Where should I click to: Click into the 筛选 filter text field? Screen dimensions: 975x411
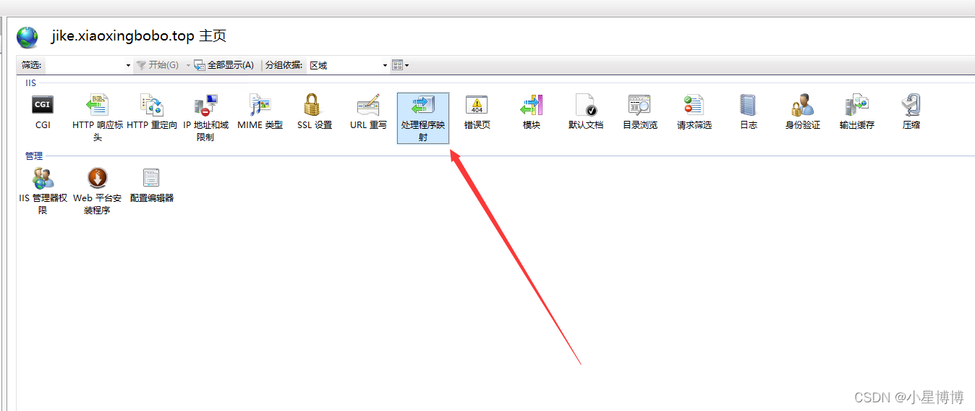pos(85,65)
